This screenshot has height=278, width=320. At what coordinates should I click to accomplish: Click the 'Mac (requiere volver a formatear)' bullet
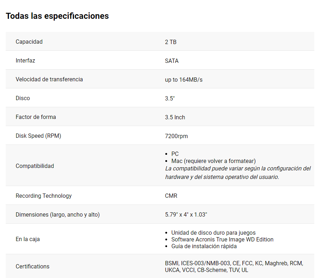(x=213, y=161)
